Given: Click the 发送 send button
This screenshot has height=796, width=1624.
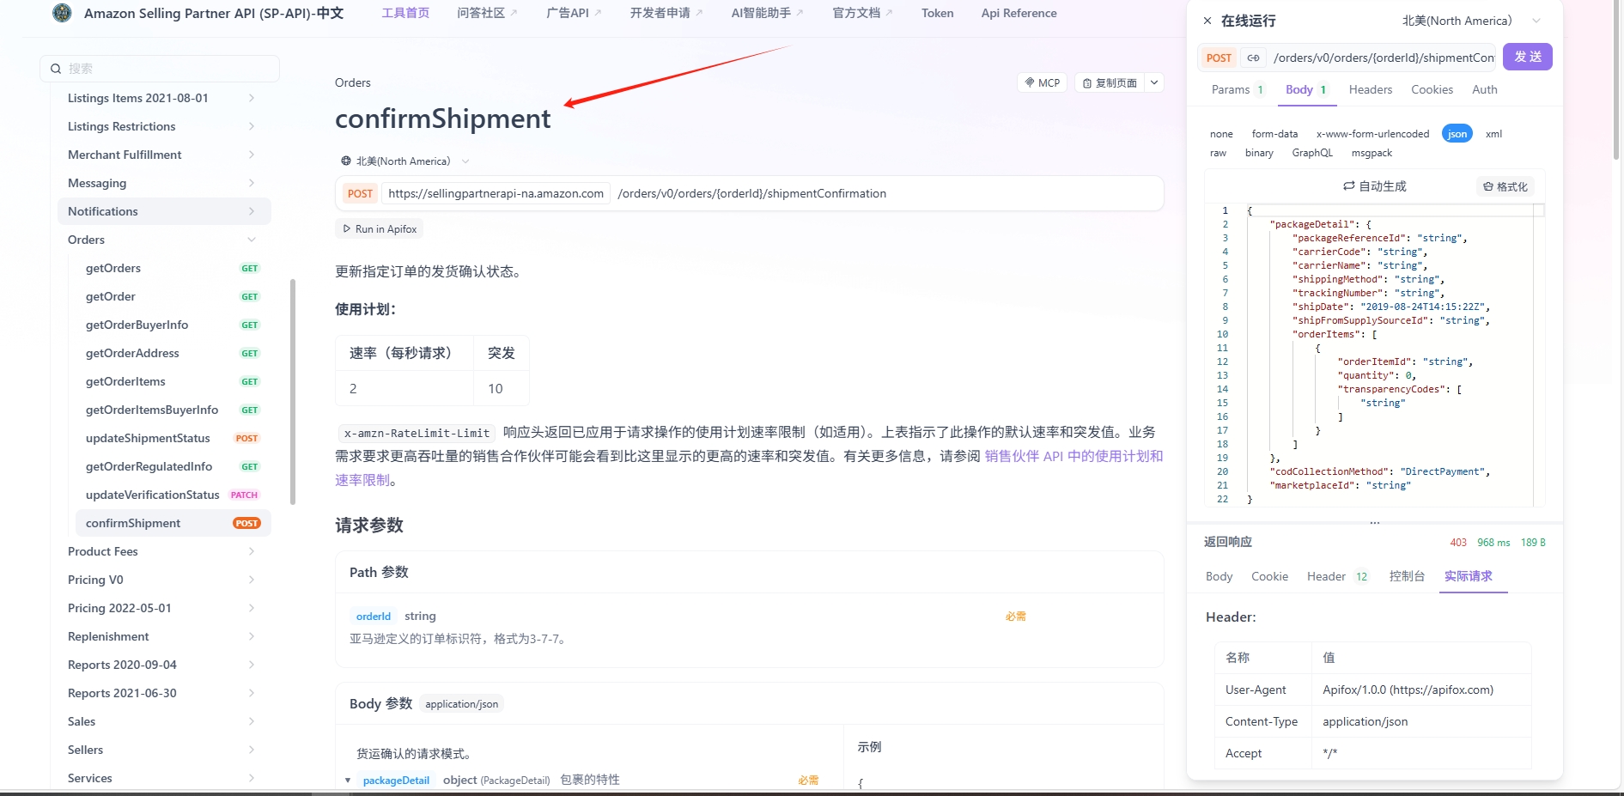Looking at the screenshot, I should click(x=1527, y=57).
